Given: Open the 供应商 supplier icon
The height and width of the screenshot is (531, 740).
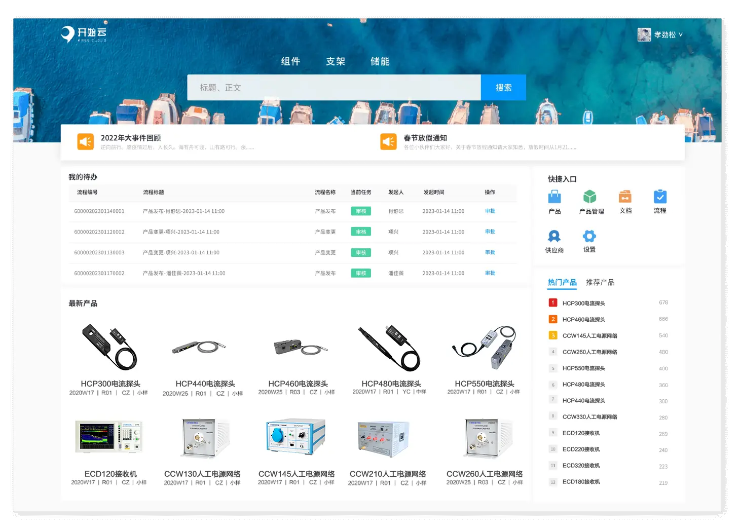Looking at the screenshot, I should [554, 236].
